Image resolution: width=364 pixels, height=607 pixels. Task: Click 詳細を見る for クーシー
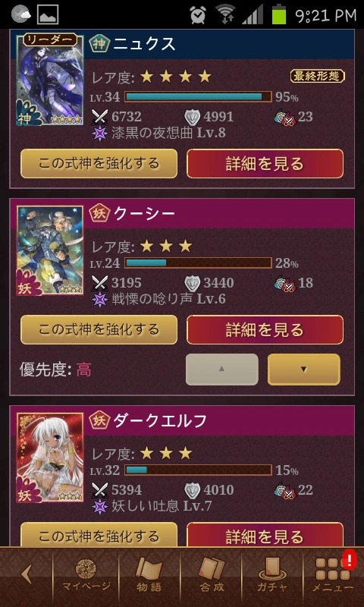tap(265, 329)
